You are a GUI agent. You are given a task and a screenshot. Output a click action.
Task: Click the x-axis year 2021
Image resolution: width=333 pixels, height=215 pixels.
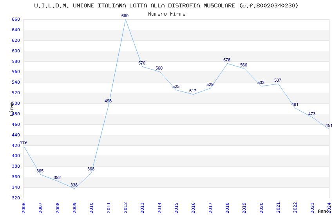[279, 208]
